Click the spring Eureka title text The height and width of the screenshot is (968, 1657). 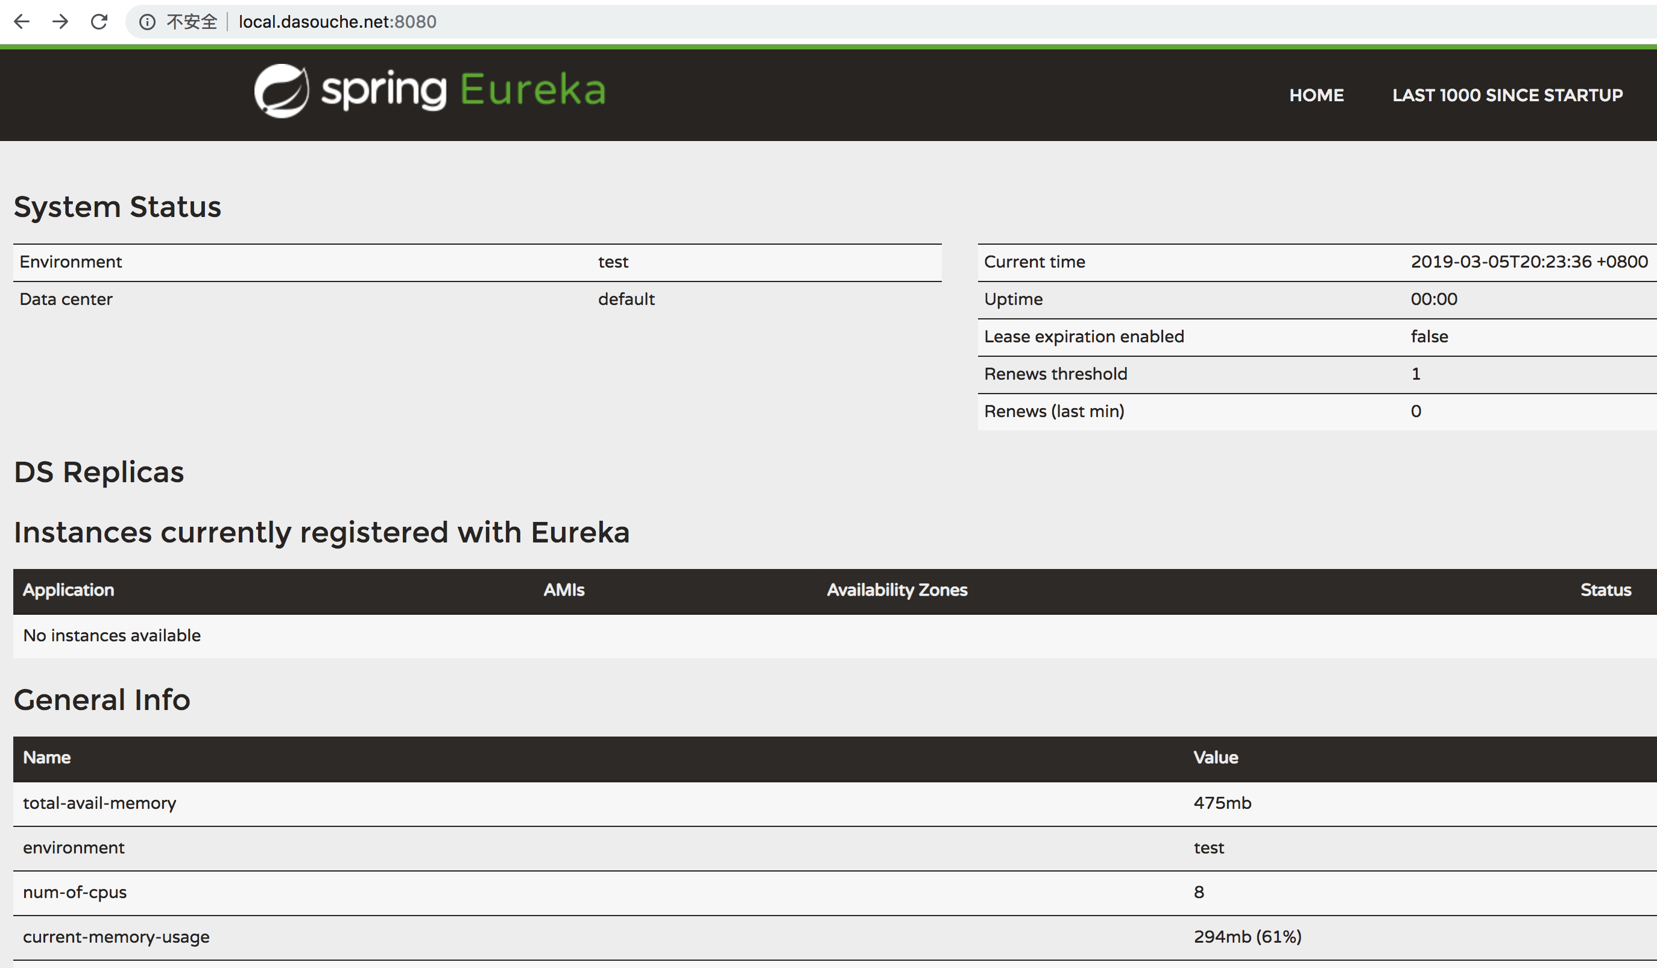coord(463,90)
